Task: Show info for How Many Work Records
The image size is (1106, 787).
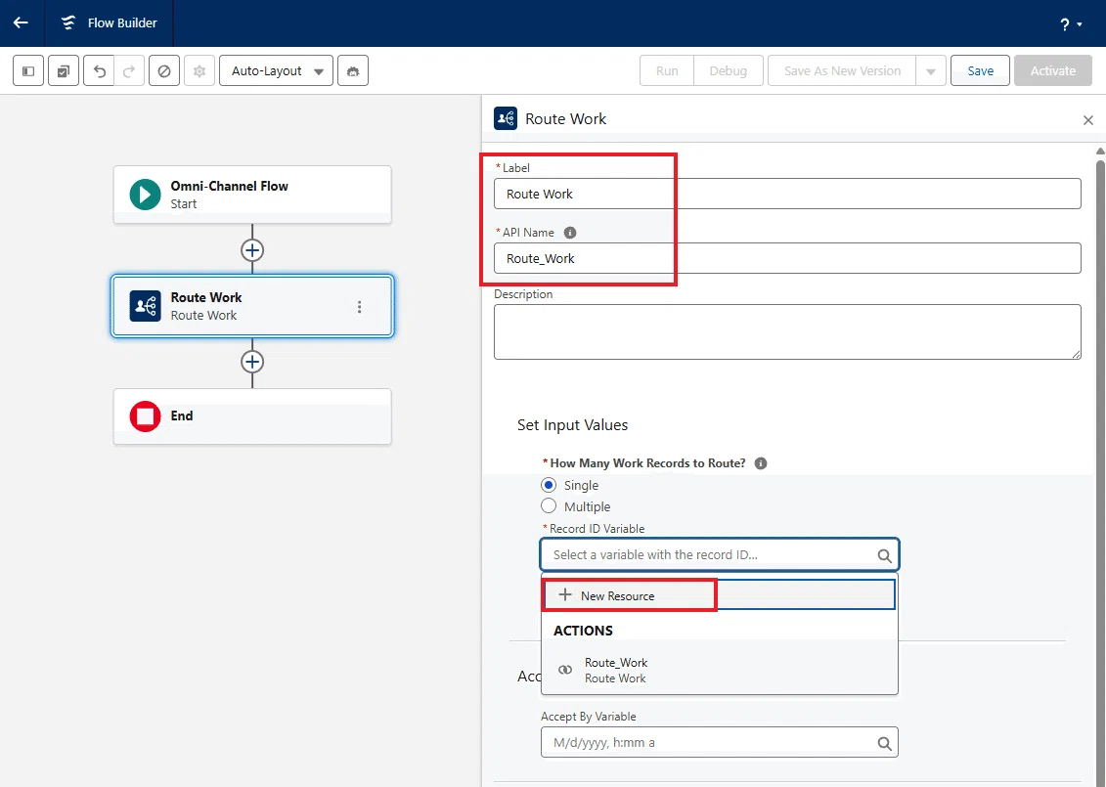Action: click(x=761, y=463)
